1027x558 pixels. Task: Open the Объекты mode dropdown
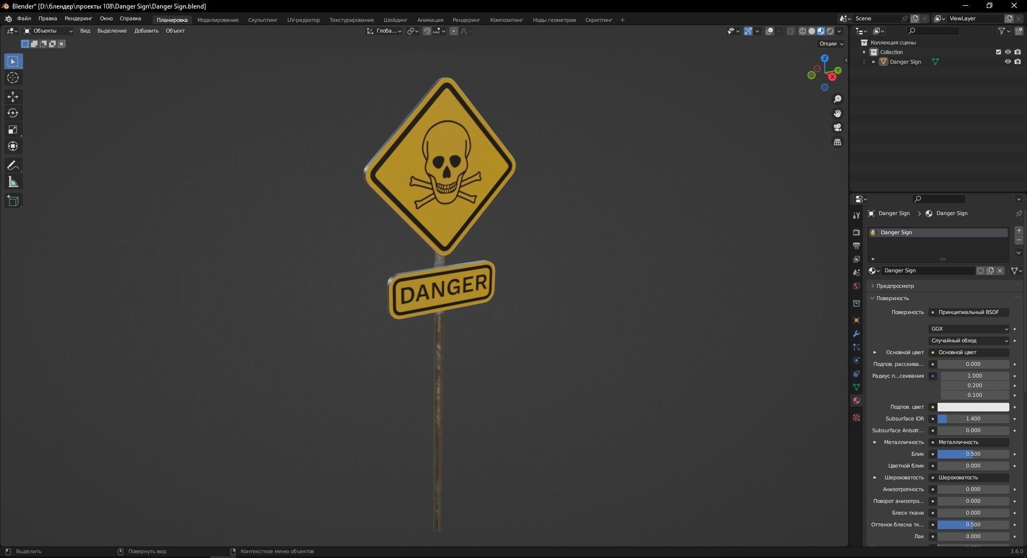click(x=48, y=31)
